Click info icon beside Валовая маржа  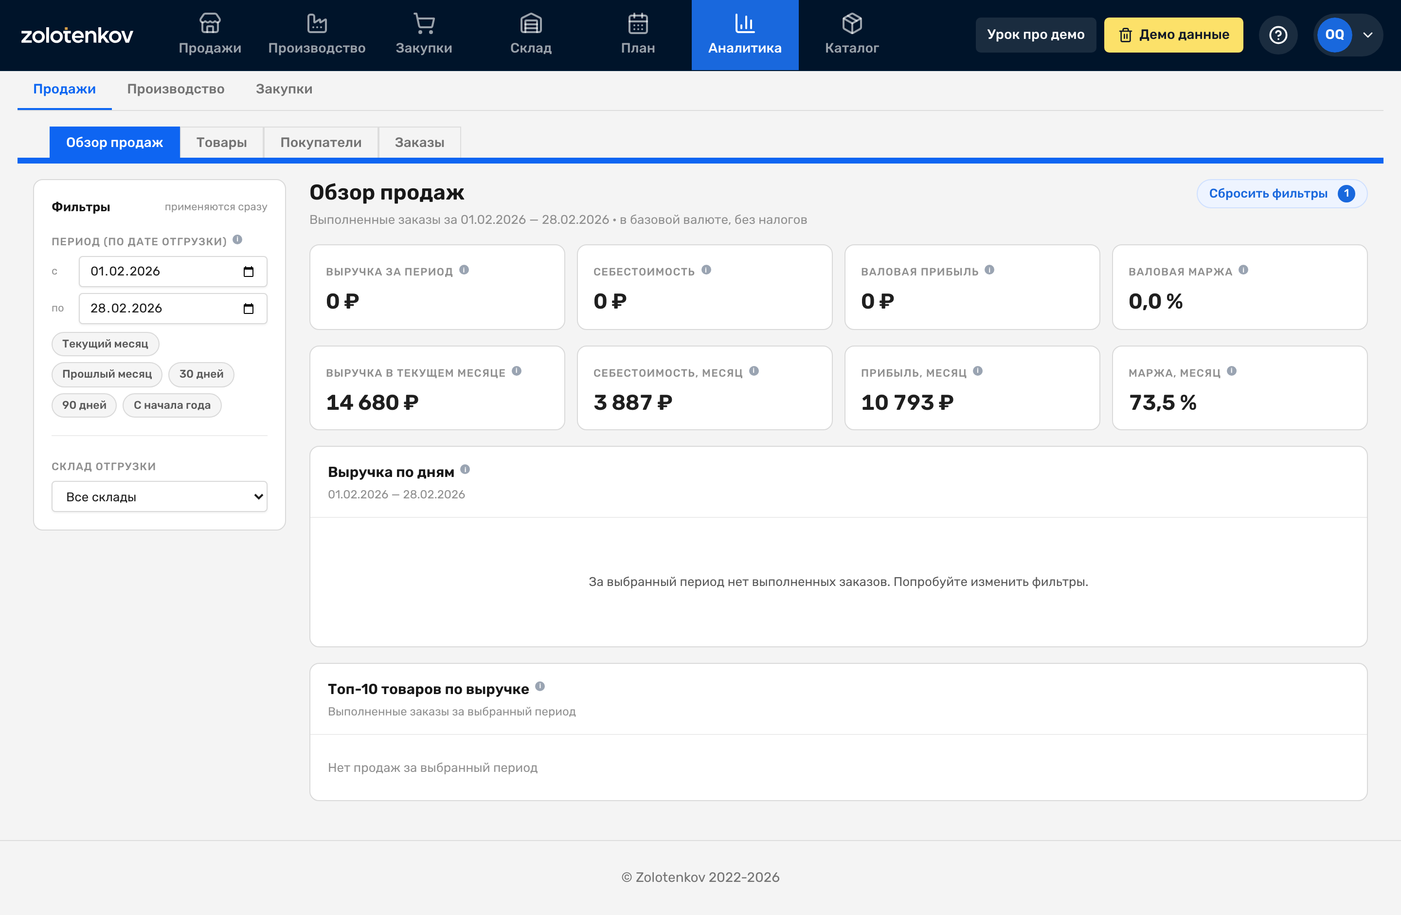point(1243,270)
